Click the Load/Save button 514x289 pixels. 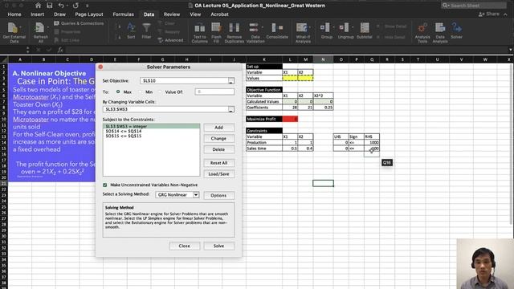pyautogui.click(x=218, y=174)
